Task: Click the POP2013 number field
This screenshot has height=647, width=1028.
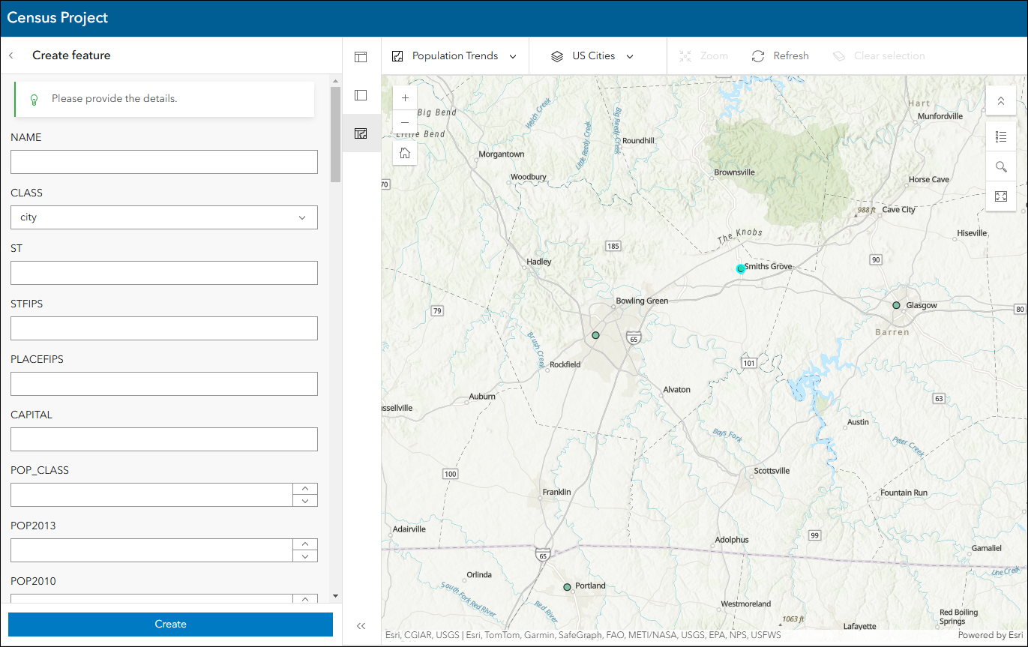Action: (x=151, y=550)
